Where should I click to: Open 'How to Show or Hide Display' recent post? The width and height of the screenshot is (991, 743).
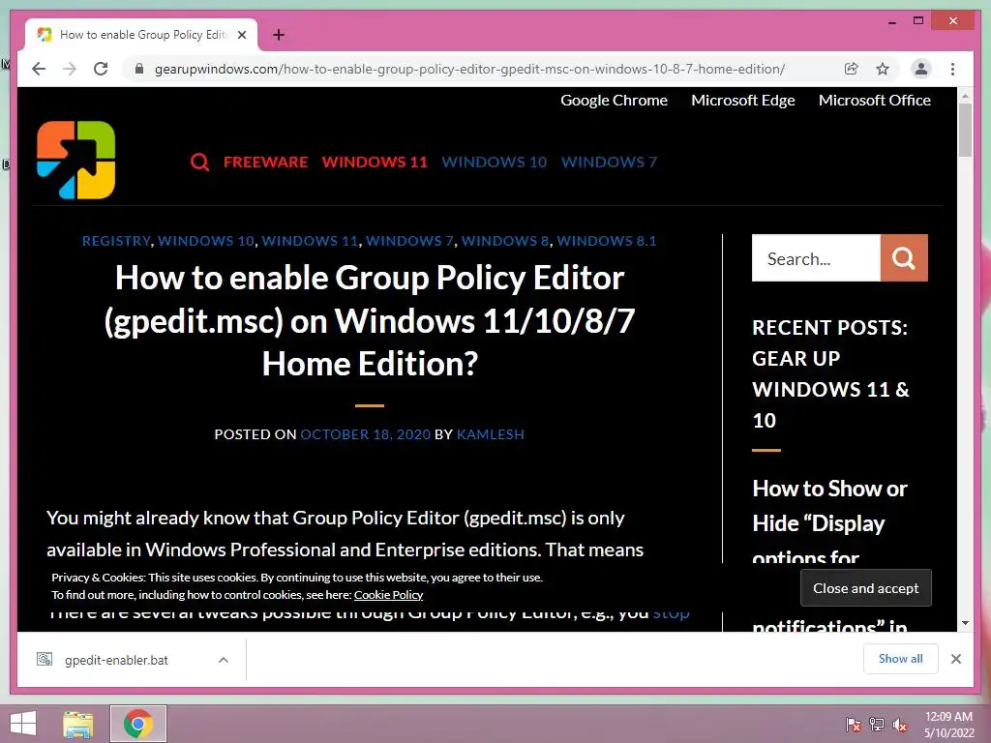[x=829, y=522]
